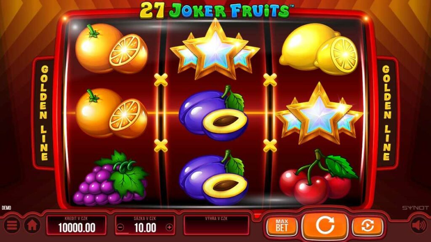Open the Výhra win display panel
431x242 pixels.
coord(216,225)
